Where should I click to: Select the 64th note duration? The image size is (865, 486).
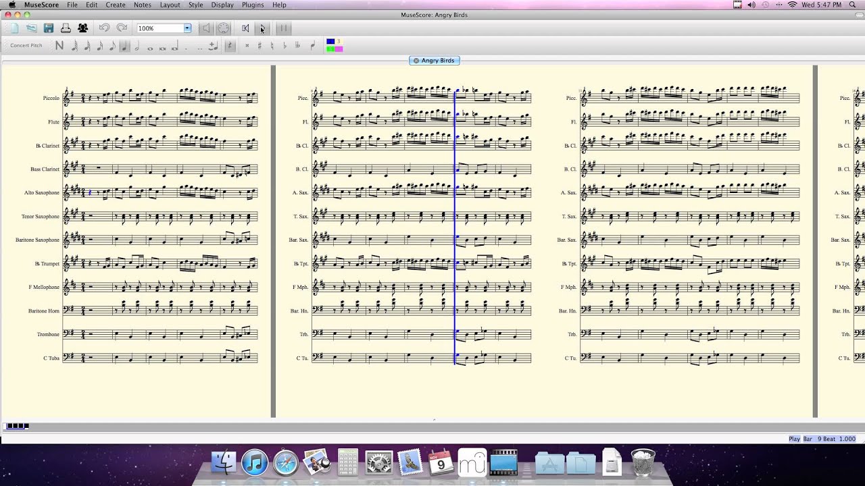tap(74, 46)
